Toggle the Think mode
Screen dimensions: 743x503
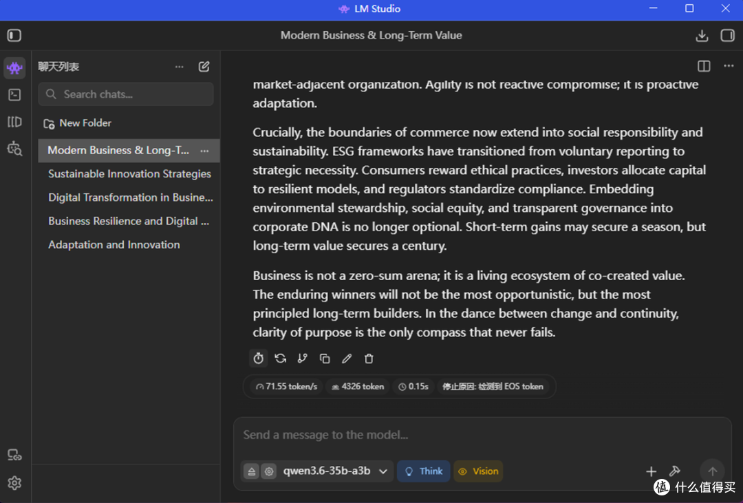(423, 471)
